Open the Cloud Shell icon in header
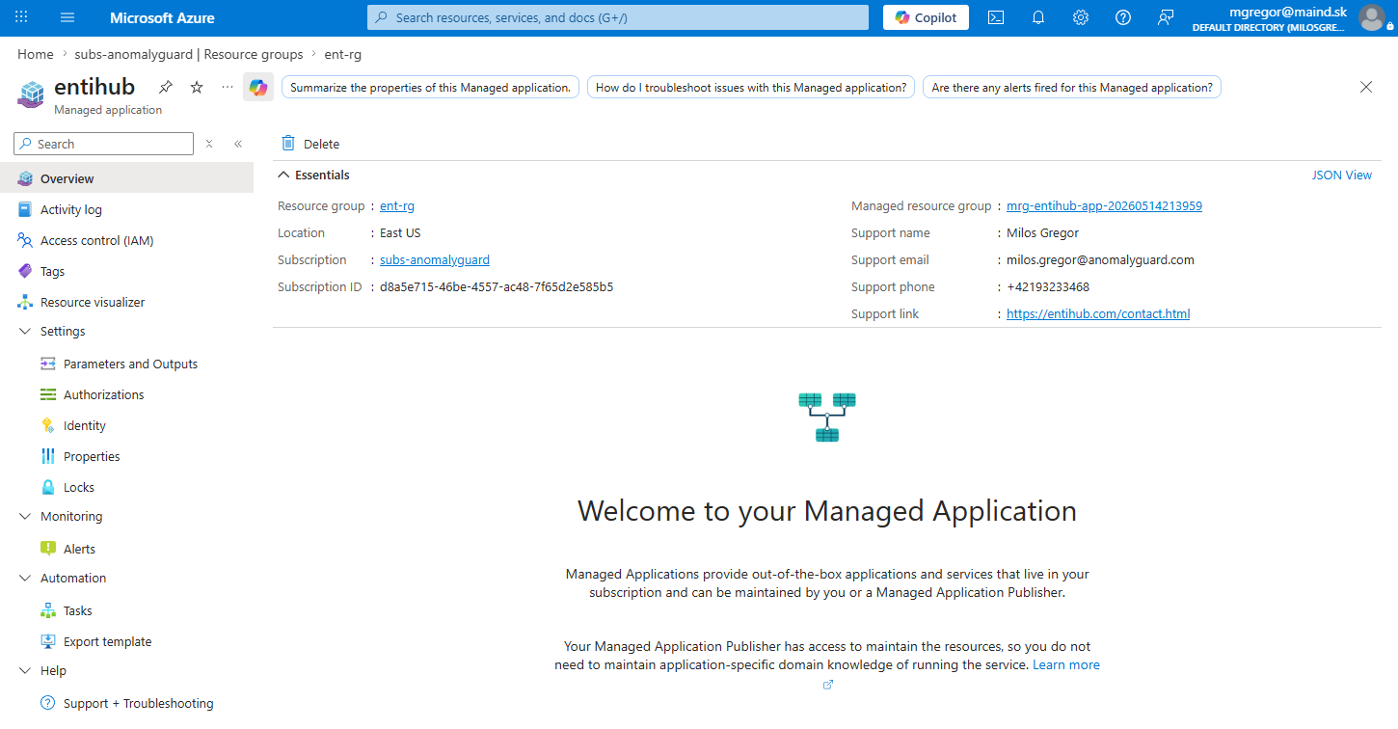1398x729 pixels. pyautogui.click(x=996, y=17)
